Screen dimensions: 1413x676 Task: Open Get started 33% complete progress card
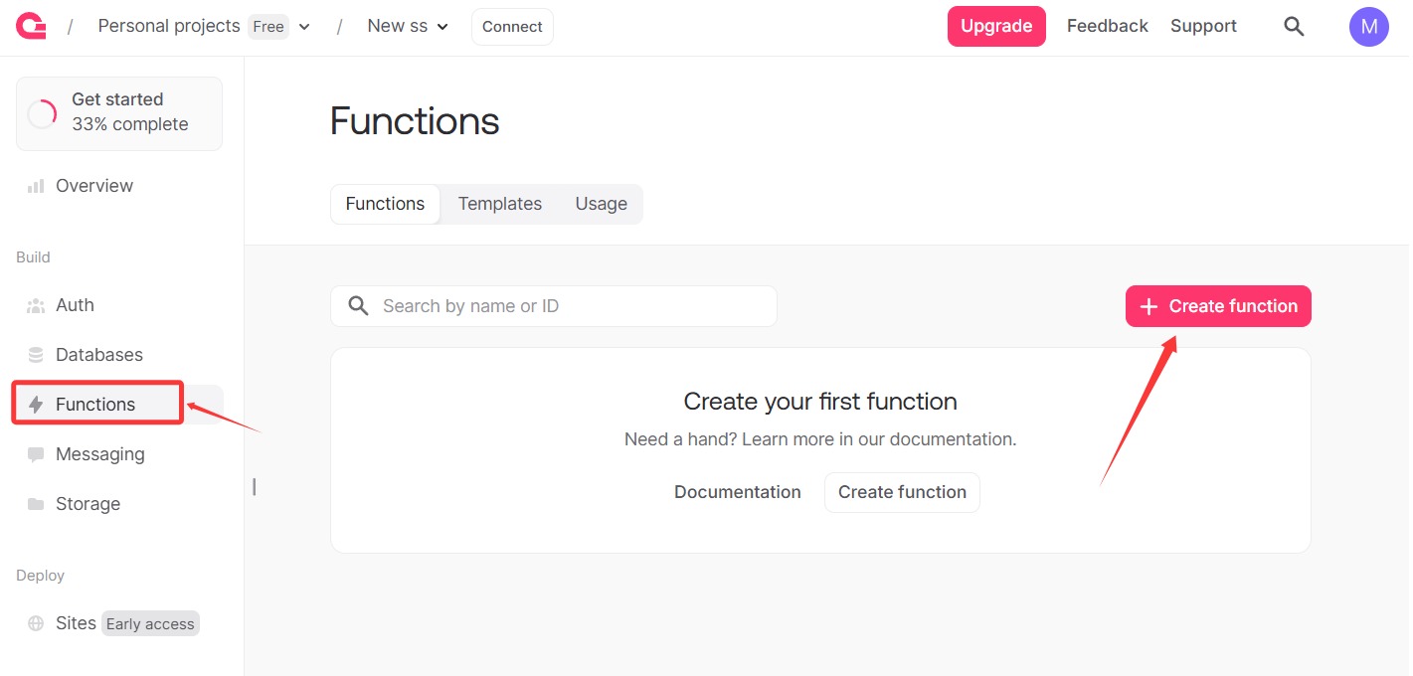click(119, 112)
